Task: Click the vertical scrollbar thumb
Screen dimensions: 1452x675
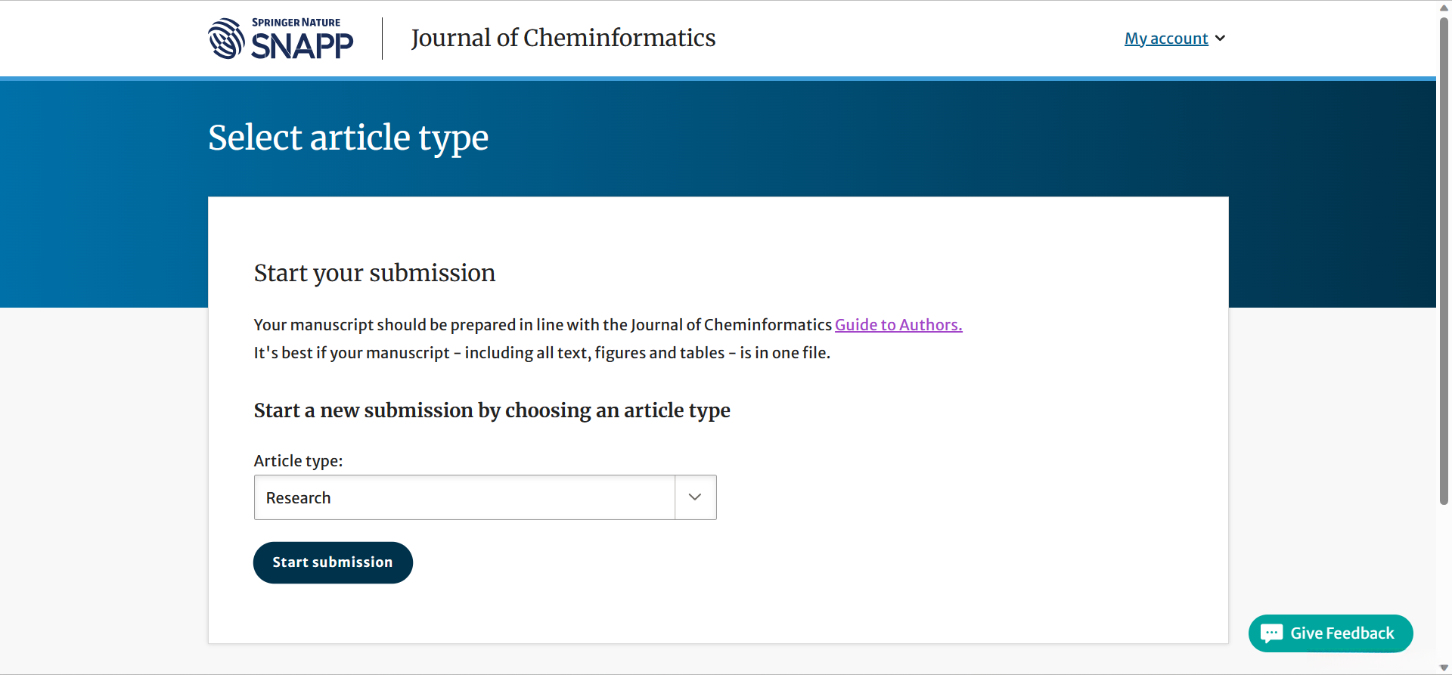Action: (1444, 257)
